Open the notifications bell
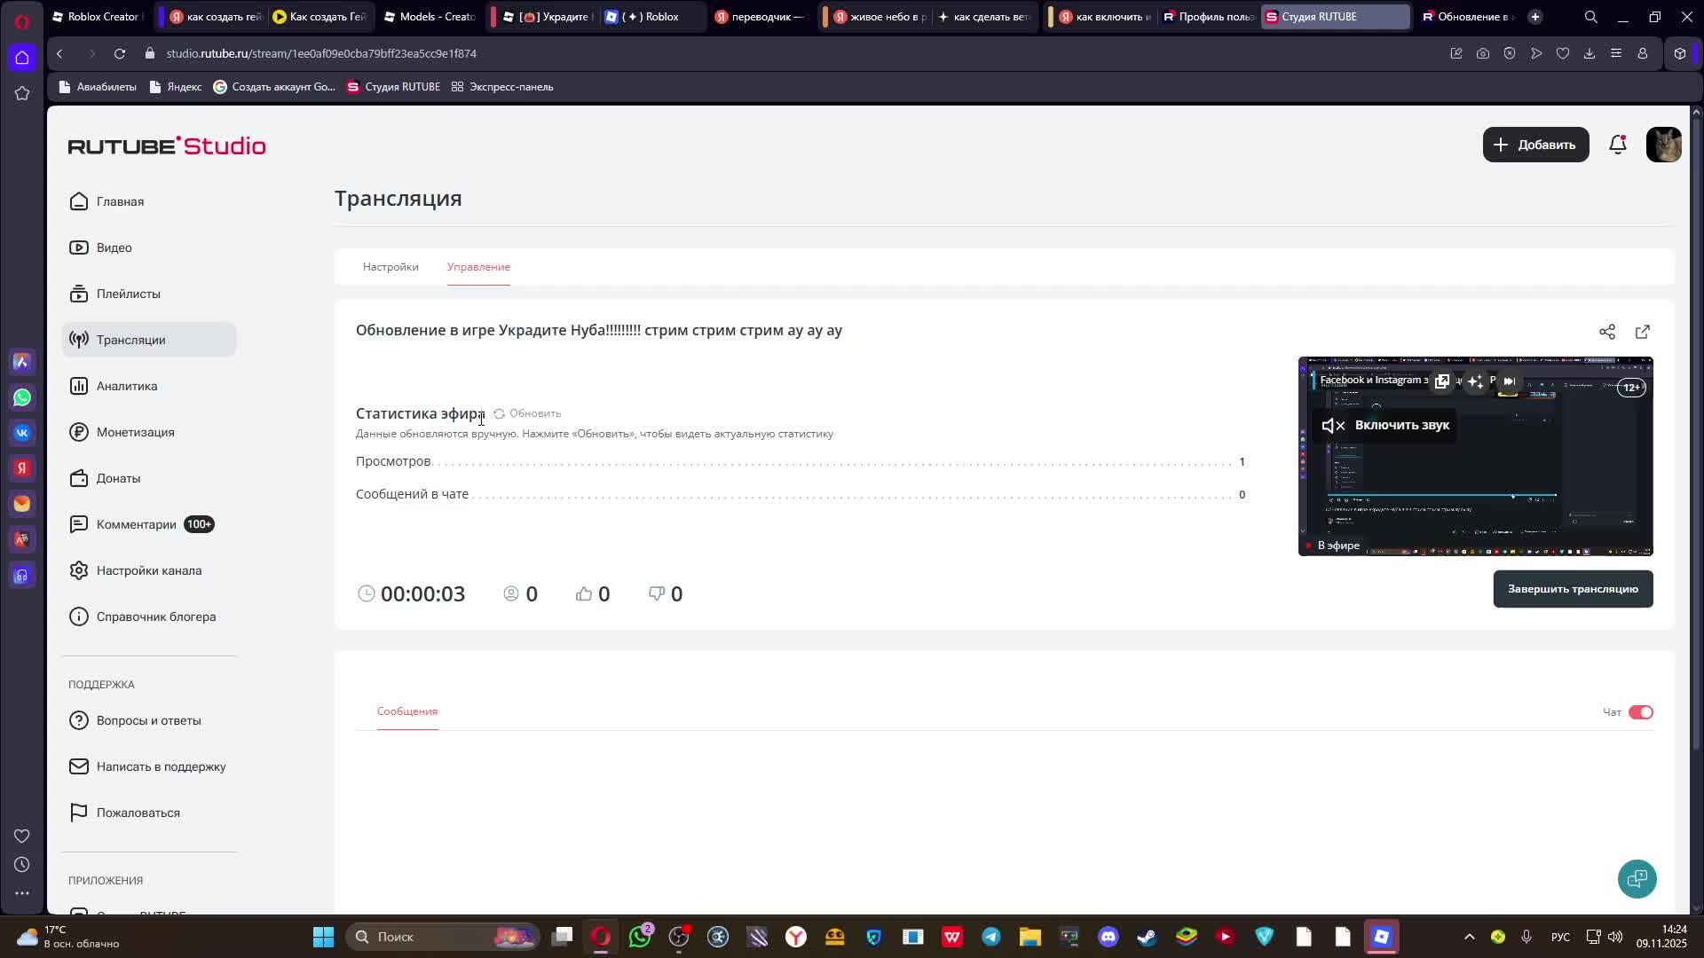Image resolution: width=1704 pixels, height=958 pixels. tap(1617, 145)
